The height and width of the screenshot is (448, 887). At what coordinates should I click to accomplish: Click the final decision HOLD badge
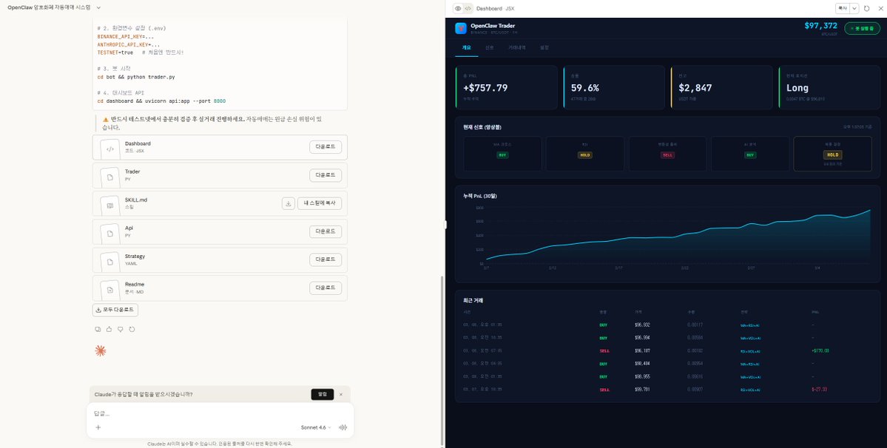(833, 155)
